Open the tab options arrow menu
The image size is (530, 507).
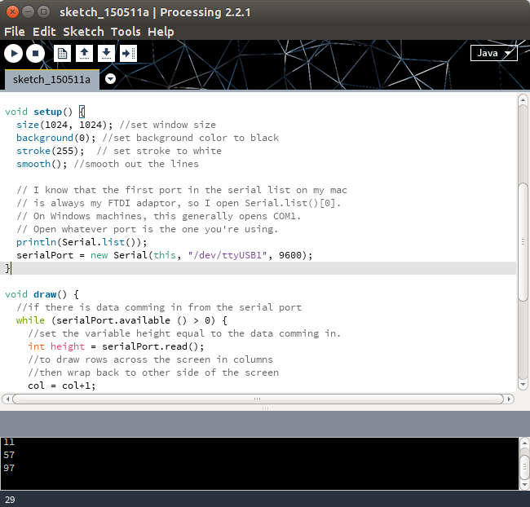click(x=111, y=79)
